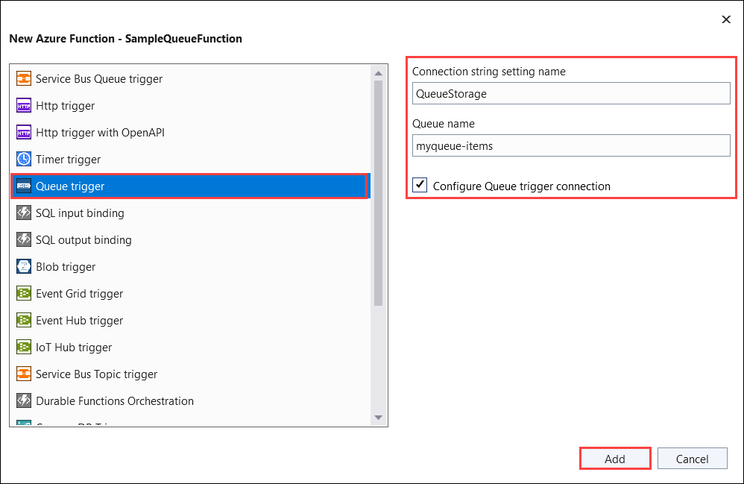Select the Queue trigger list item
Viewport: 744px width, 484px height.
[x=190, y=186]
